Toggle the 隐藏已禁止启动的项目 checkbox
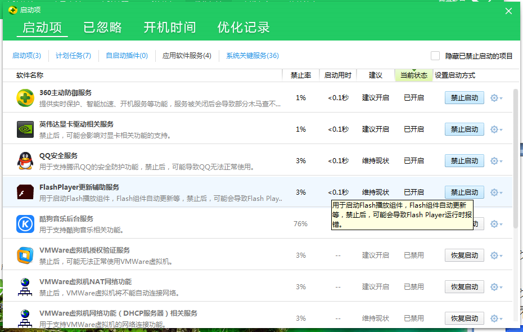Viewport: 523px width, 332px height. point(435,56)
